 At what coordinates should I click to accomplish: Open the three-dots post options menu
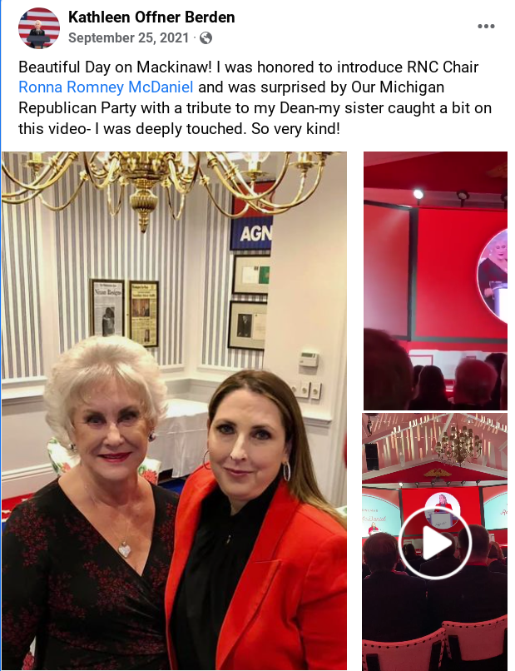[486, 27]
